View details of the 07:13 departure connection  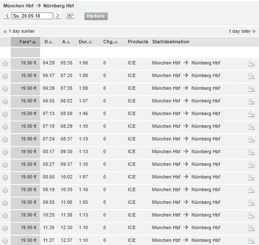click(252, 114)
